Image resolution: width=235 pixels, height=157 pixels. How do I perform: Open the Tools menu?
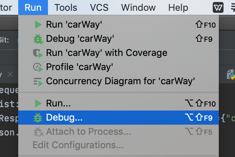click(x=66, y=7)
